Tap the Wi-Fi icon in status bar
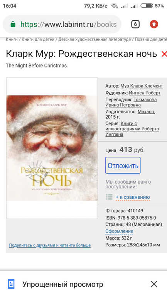 pos(114,6)
